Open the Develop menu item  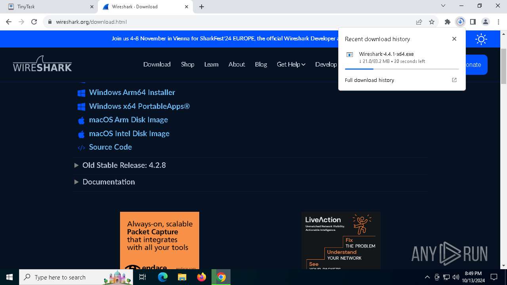(326, 64)
